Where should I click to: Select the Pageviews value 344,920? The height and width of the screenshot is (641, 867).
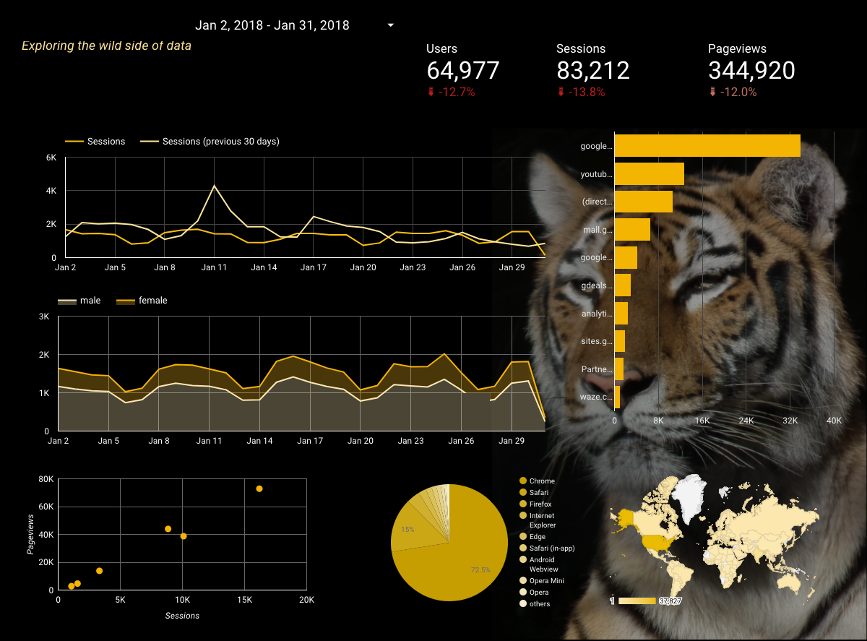pyautogui.click(x=751, y=71)
